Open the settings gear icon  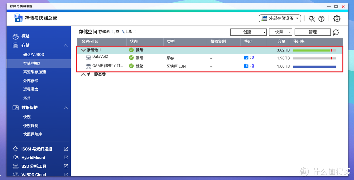(x=337, y=19)
